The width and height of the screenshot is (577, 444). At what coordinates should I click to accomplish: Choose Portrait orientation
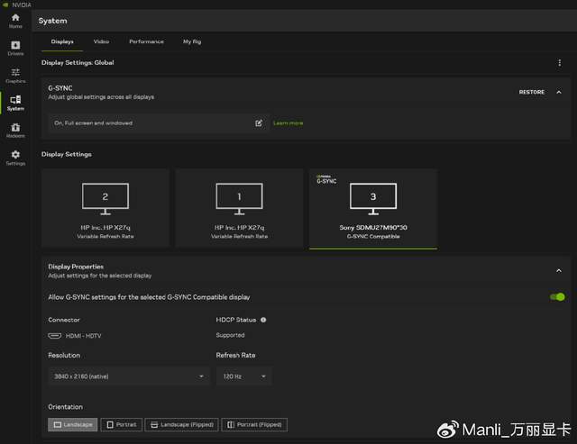121,424
